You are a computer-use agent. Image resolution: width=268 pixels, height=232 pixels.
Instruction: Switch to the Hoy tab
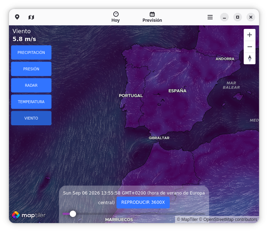(x=116, y=17)
